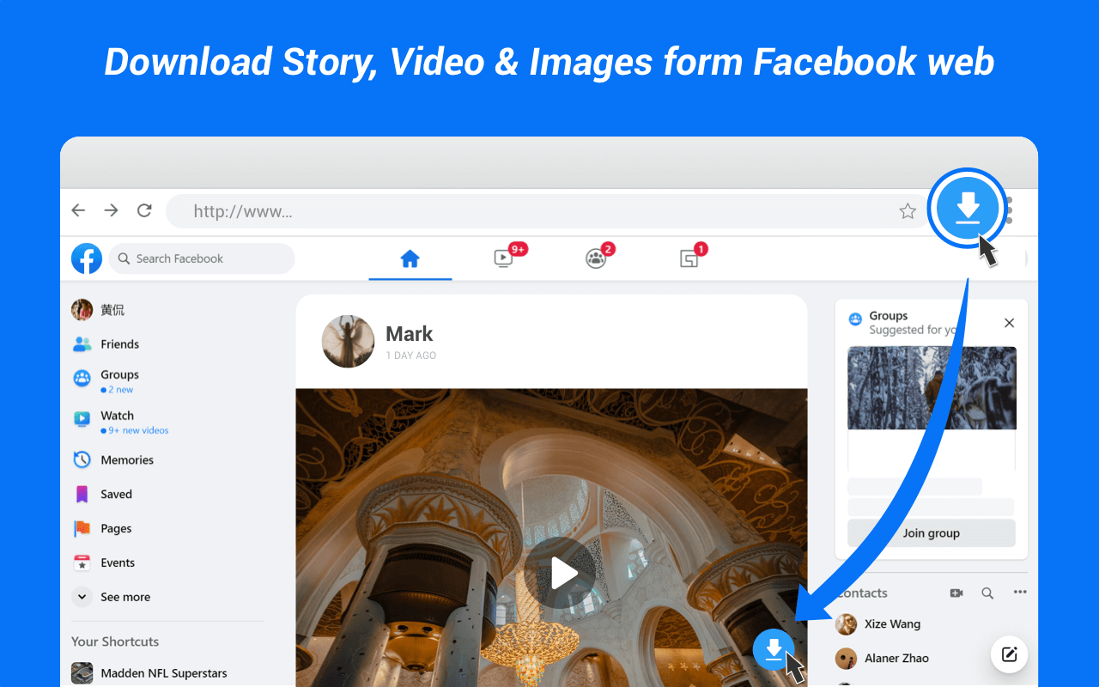
Task: Click the download button on the video
Action: click(x=774, y=650)
